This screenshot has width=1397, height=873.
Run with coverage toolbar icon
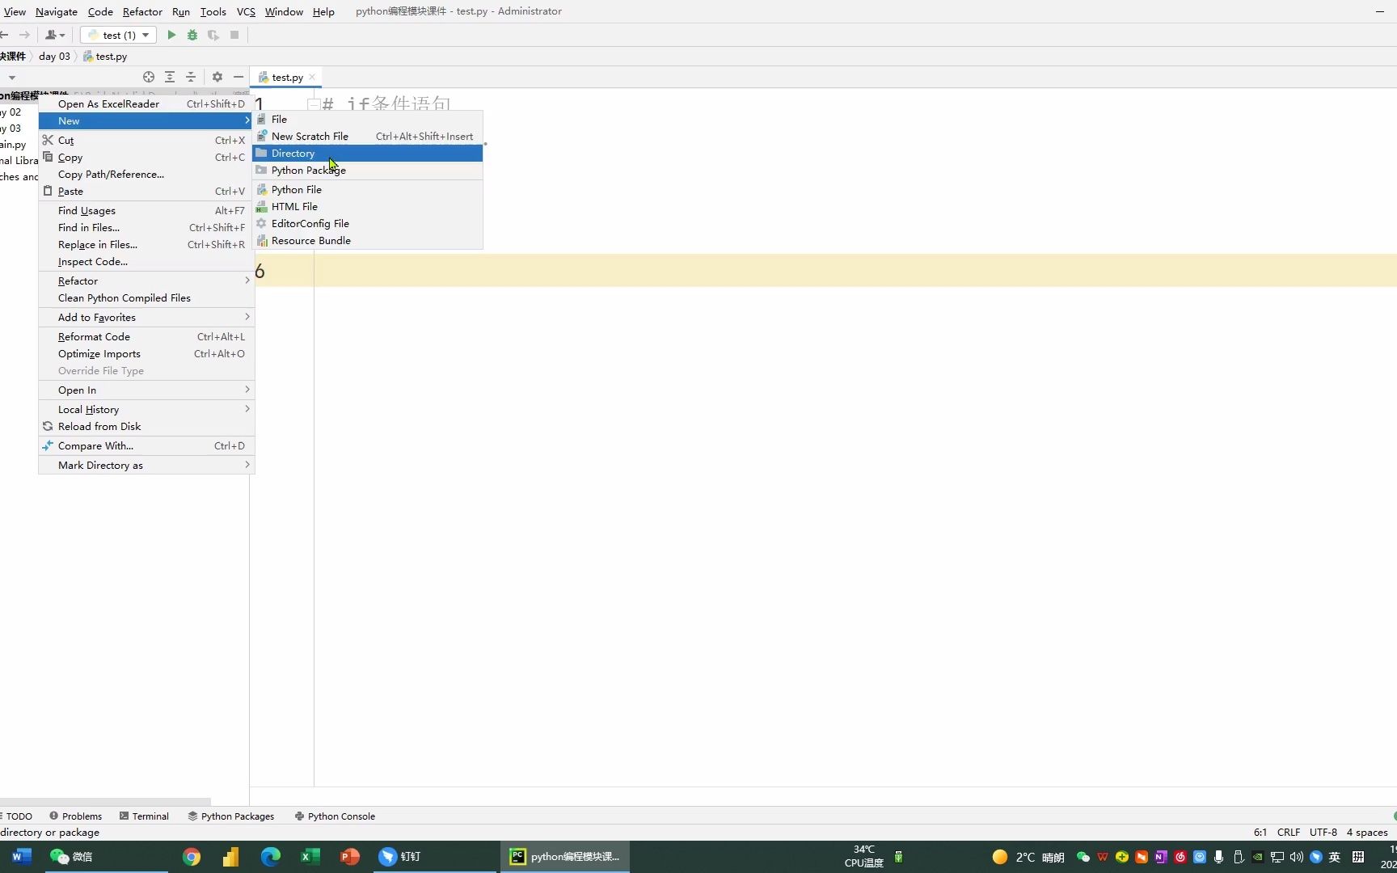pyautogui.click(x=213, y=35)
